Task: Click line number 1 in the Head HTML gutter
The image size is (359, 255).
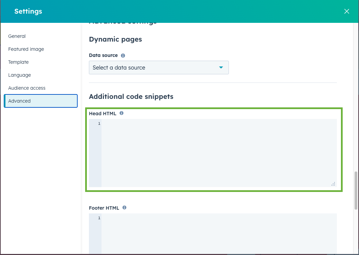Action: (x=99, y=123)
